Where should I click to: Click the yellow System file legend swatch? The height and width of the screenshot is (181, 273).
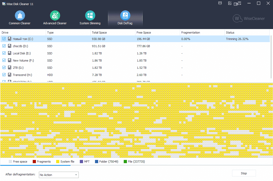[58, 162]
